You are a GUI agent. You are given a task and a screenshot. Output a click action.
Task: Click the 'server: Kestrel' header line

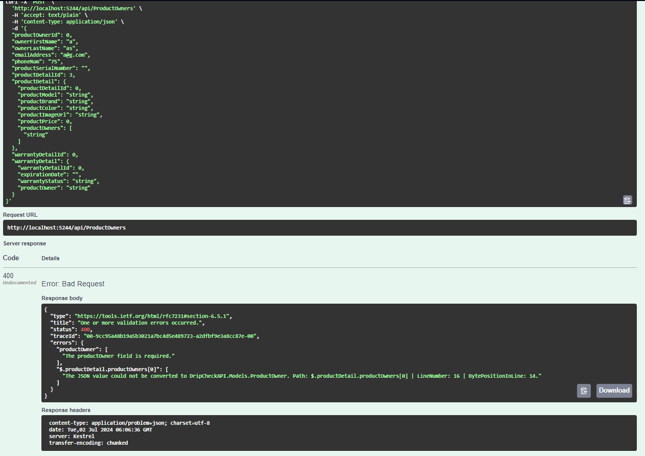pyautogui.click(x=72, y=437)
